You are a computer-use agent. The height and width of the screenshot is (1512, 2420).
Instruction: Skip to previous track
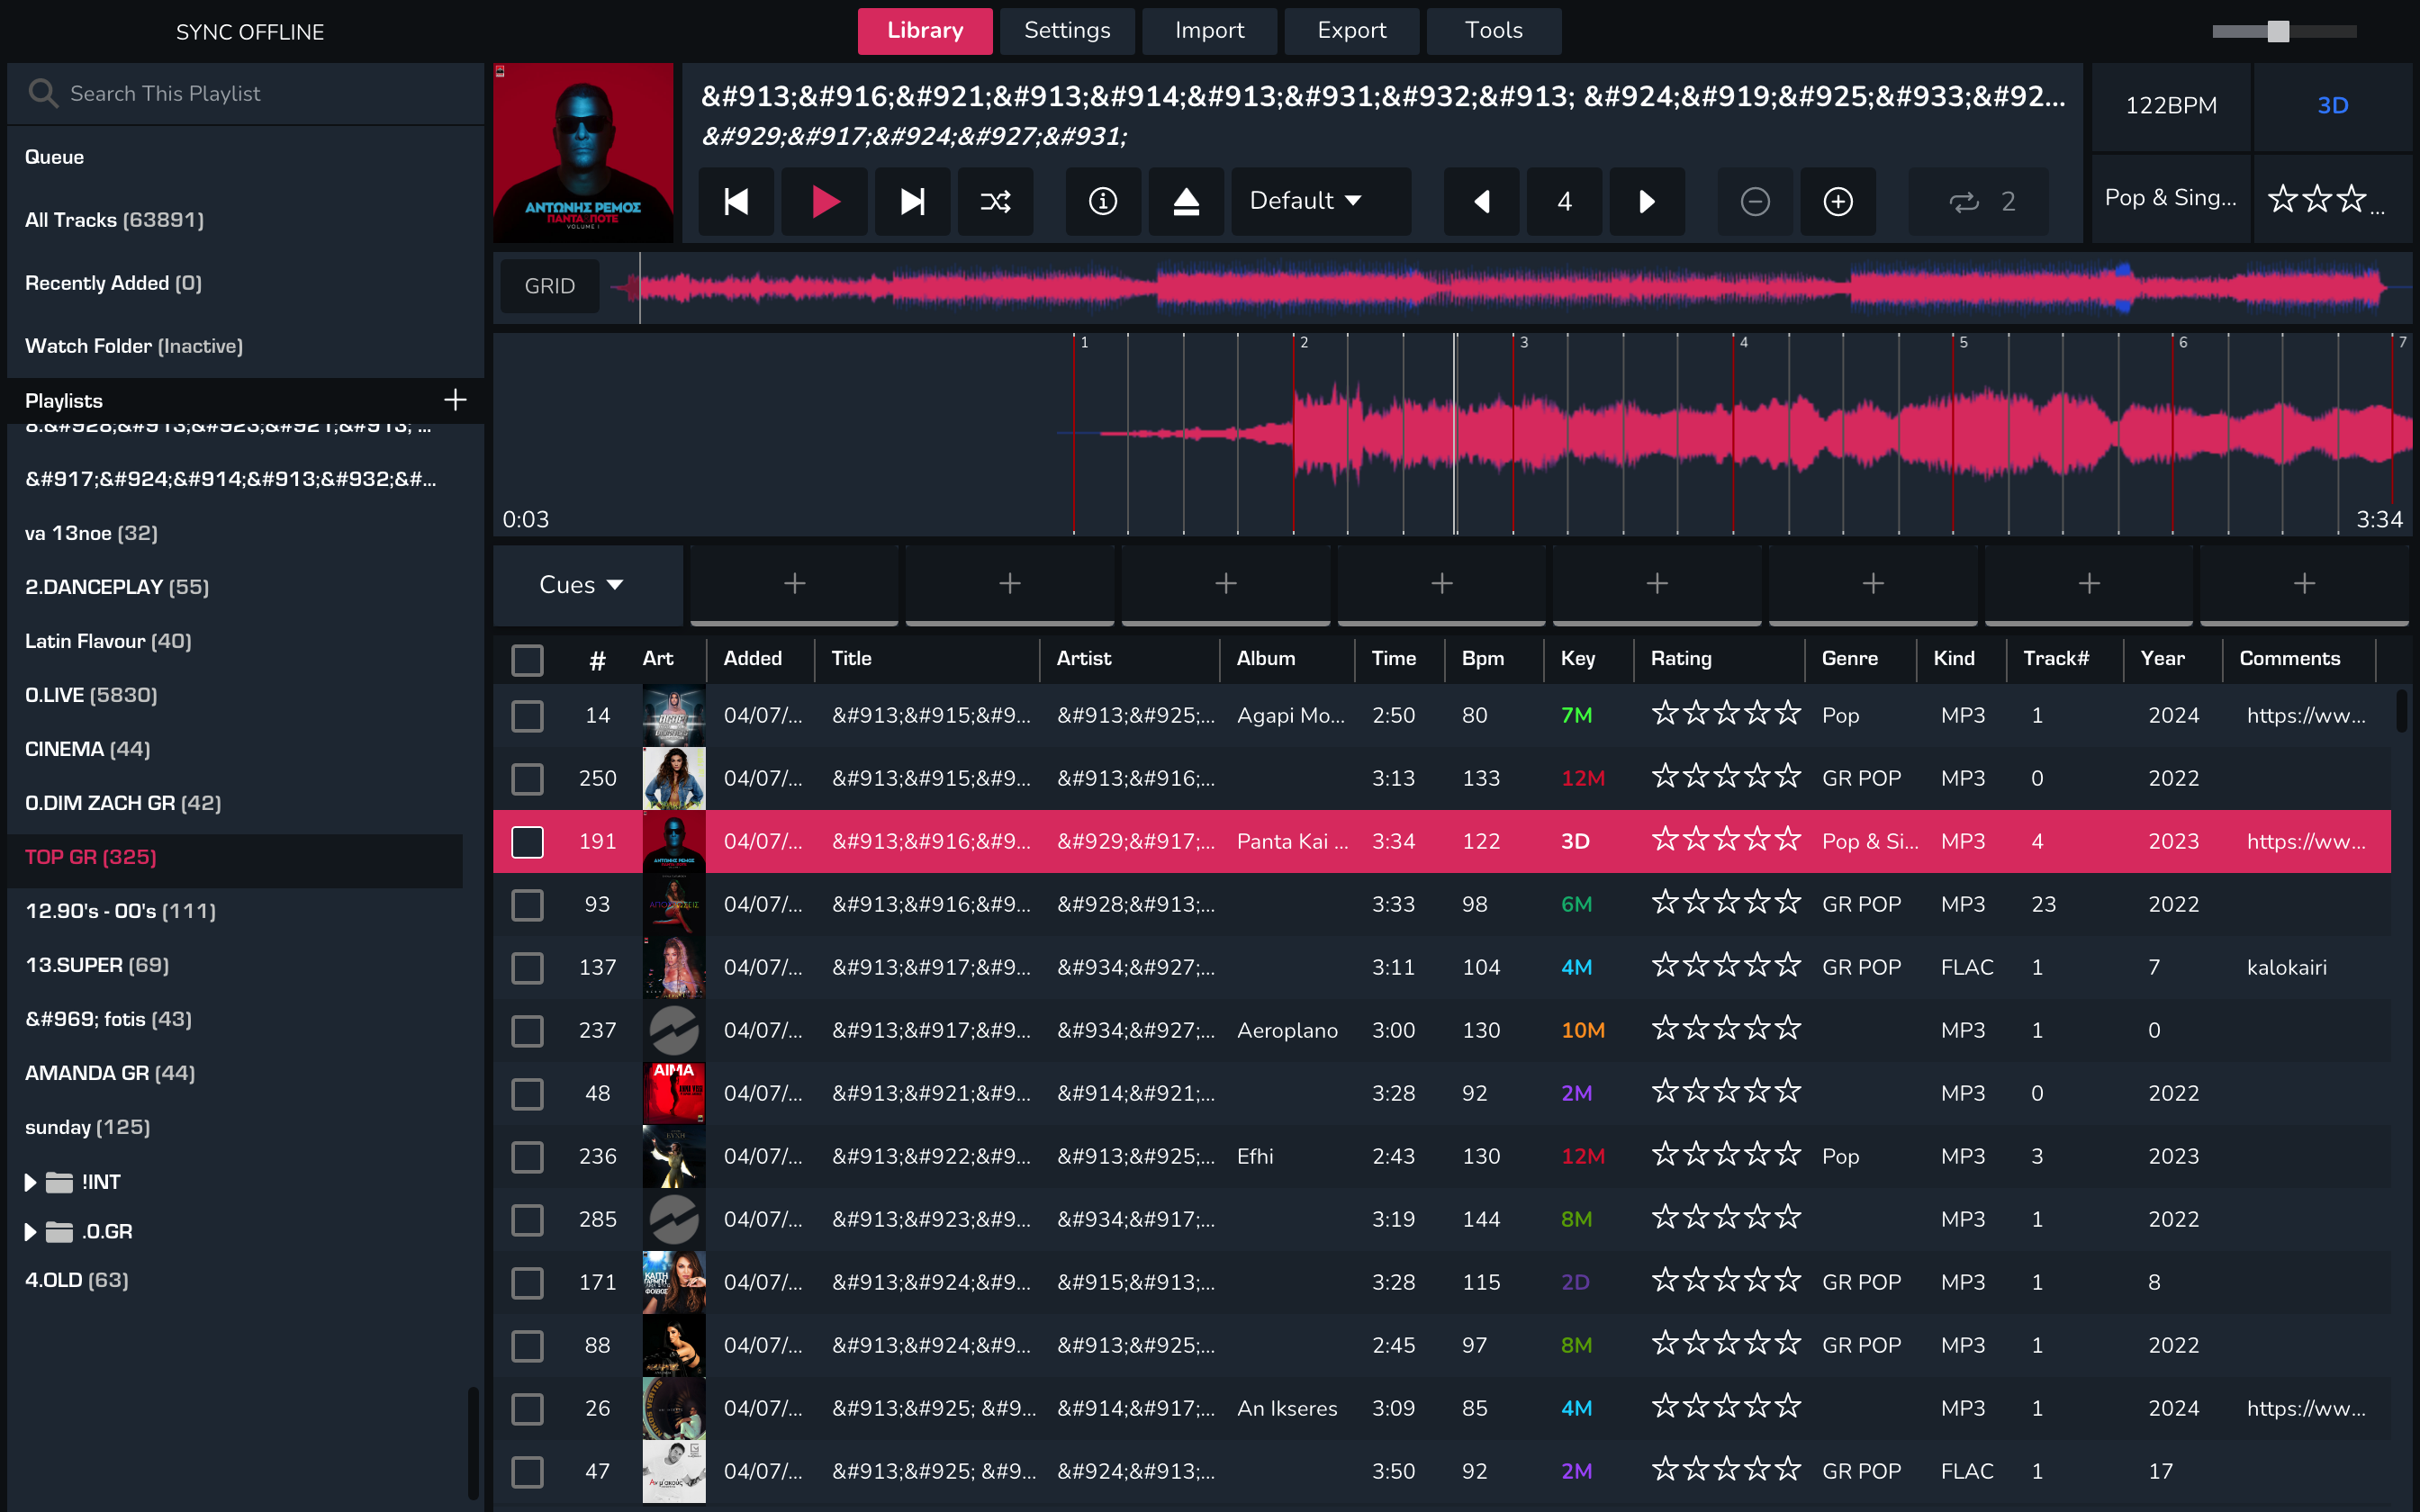736,201
